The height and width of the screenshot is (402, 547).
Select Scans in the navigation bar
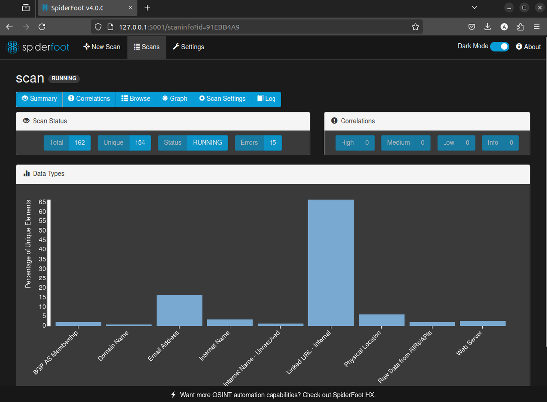point(146,47)
